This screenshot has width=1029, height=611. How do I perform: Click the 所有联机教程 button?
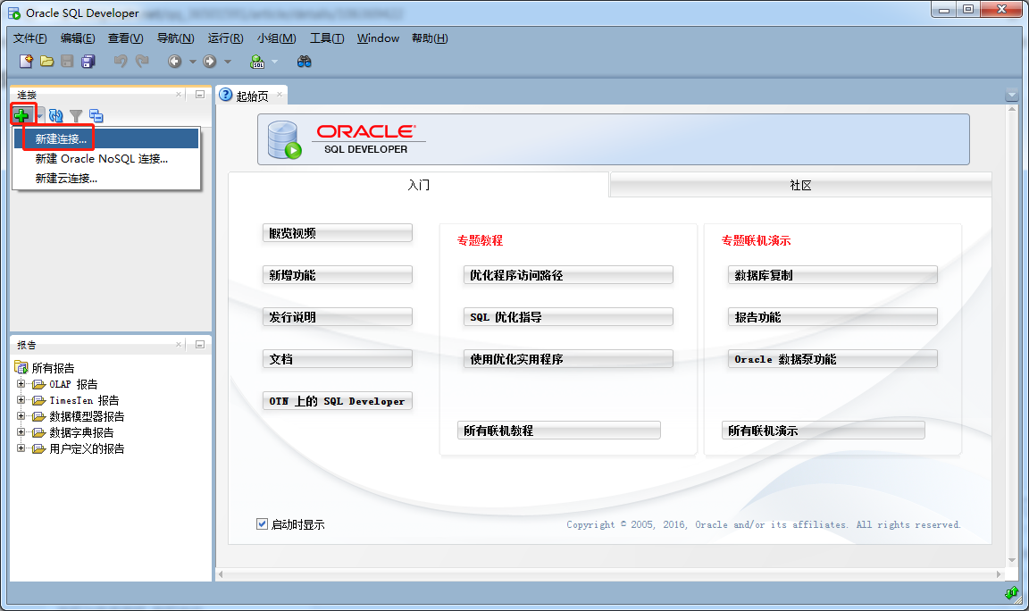pos(558,431)
